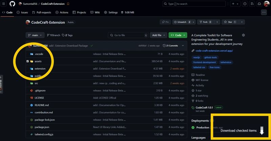Open the latest commit message link
The width and height of the screenshot is (271, 141).
68,46
